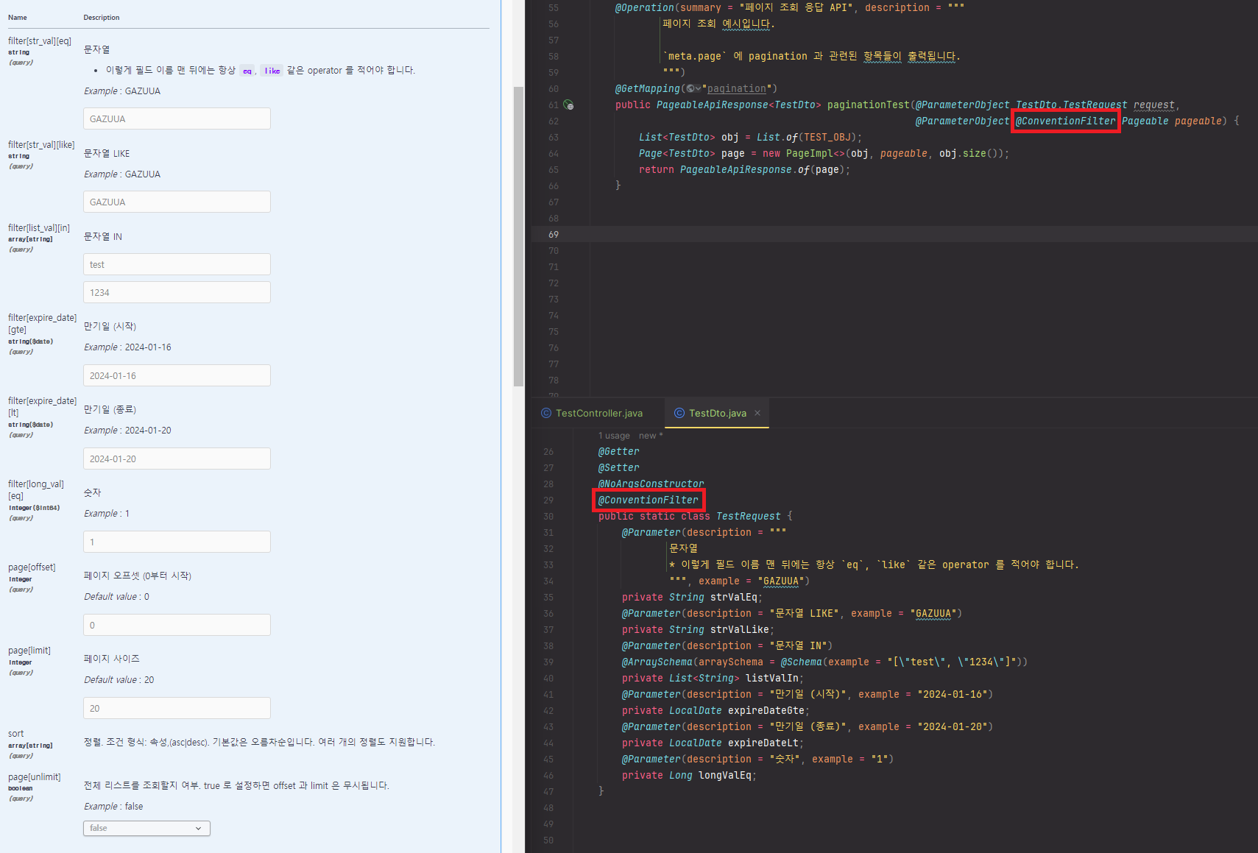This screenshot has width=1258, height=853.
Task: Select the TestDto.java tab
Action: [x=717, y=414]
